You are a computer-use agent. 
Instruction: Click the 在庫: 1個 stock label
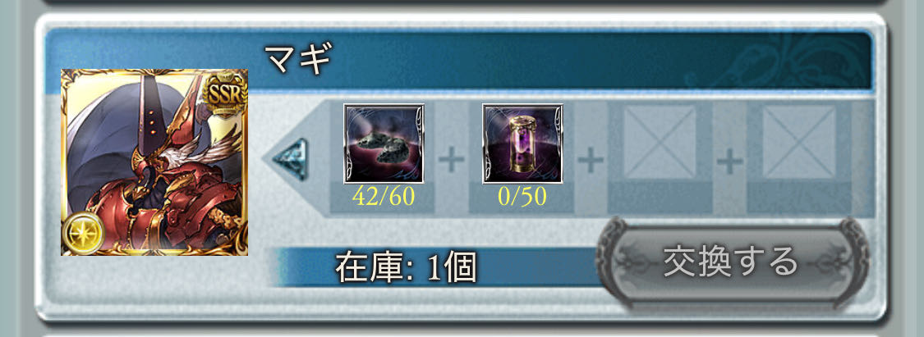click(406, 269)
